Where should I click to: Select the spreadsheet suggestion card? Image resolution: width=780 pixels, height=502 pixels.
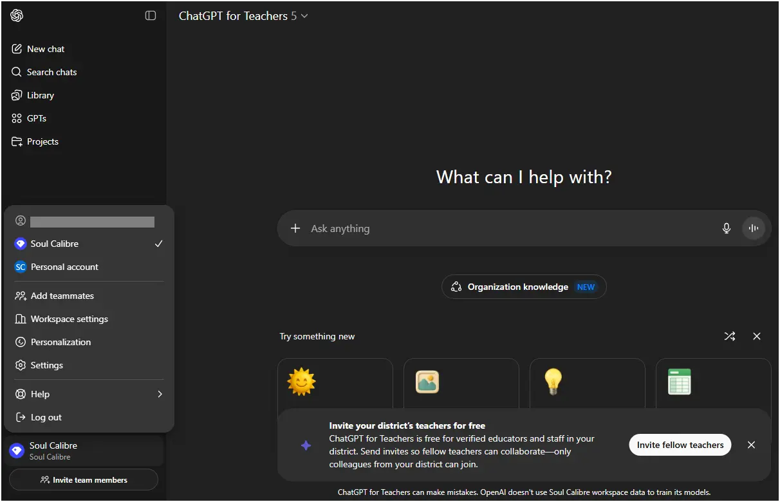714,383
